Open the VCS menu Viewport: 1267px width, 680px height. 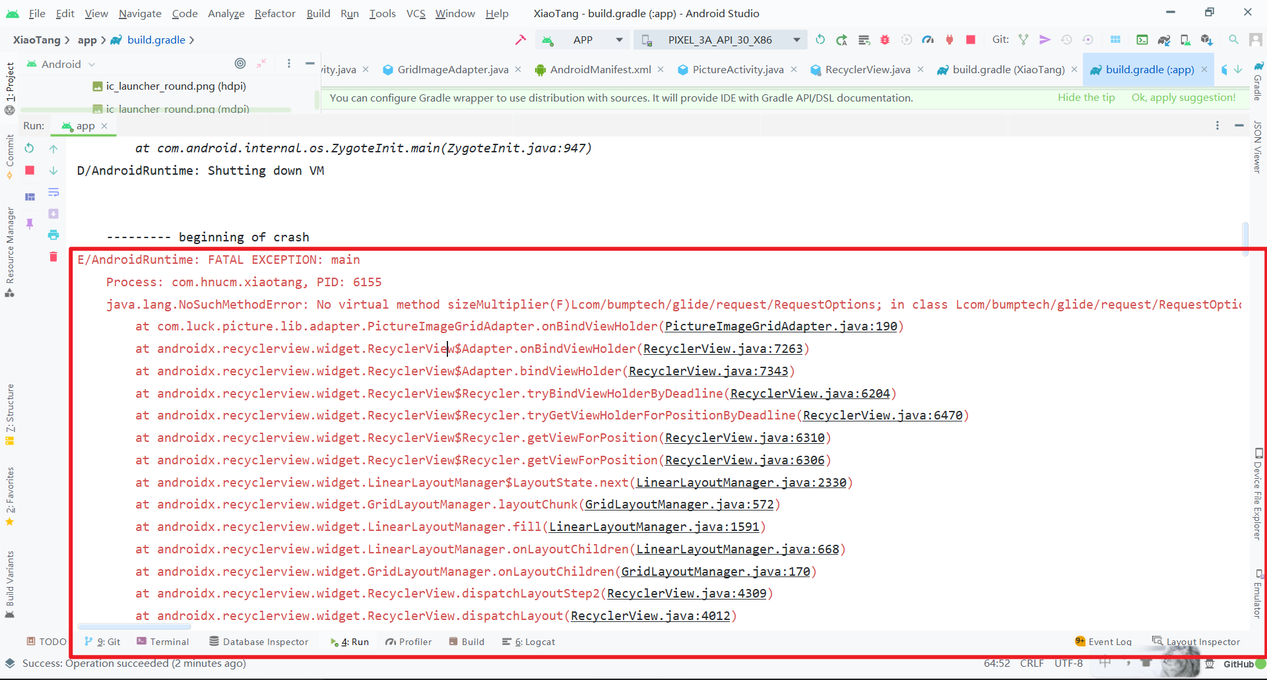(x=416, y=13)
